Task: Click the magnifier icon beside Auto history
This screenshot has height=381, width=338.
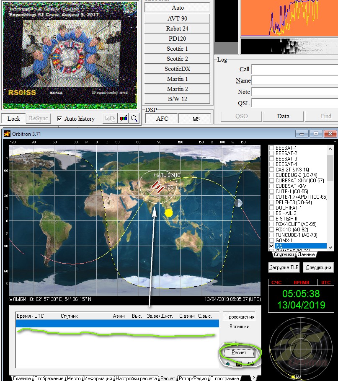Action: (x=134, y=119)
